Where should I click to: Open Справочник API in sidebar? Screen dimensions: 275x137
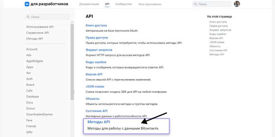pos(37,33)
